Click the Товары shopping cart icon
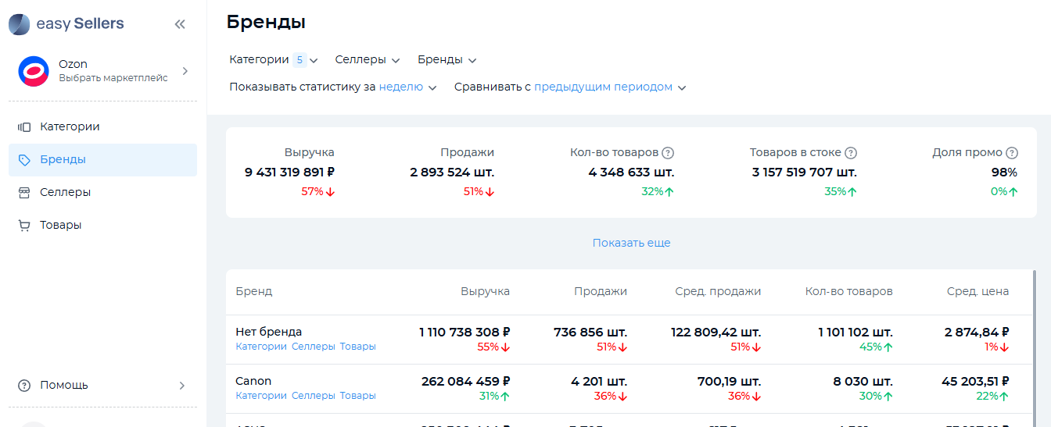The height and width of the screenshot is (427, 1051). click(x=24, y=225)
